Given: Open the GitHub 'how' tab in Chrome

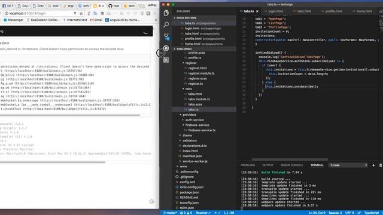Looking at the screenshot, I should click(114, 5).
